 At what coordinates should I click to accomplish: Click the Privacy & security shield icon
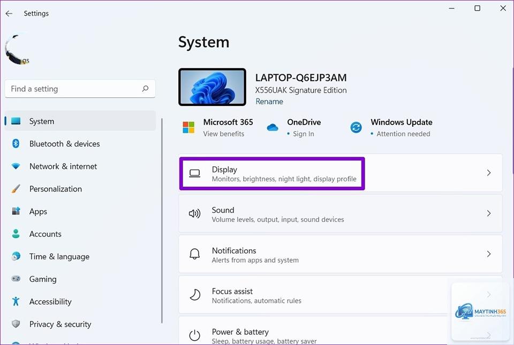(x=16, y=324)
